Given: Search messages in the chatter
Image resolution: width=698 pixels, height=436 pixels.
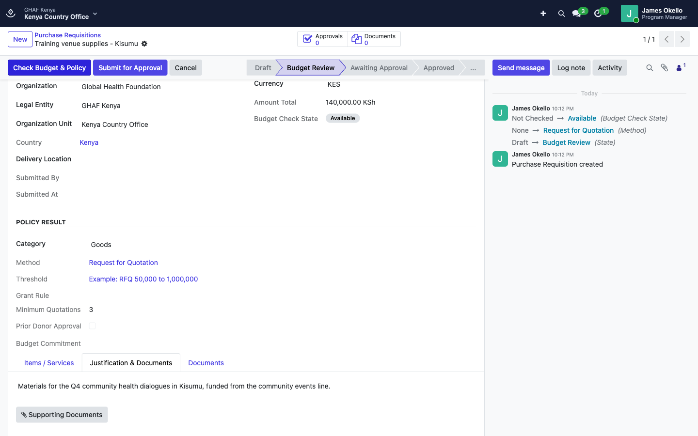Looking at the screenshot, I should [650, 68].
